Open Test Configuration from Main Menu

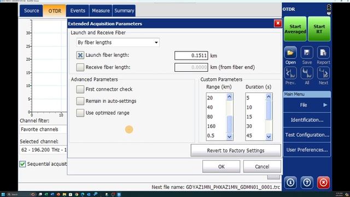click(x=307, y=135)
